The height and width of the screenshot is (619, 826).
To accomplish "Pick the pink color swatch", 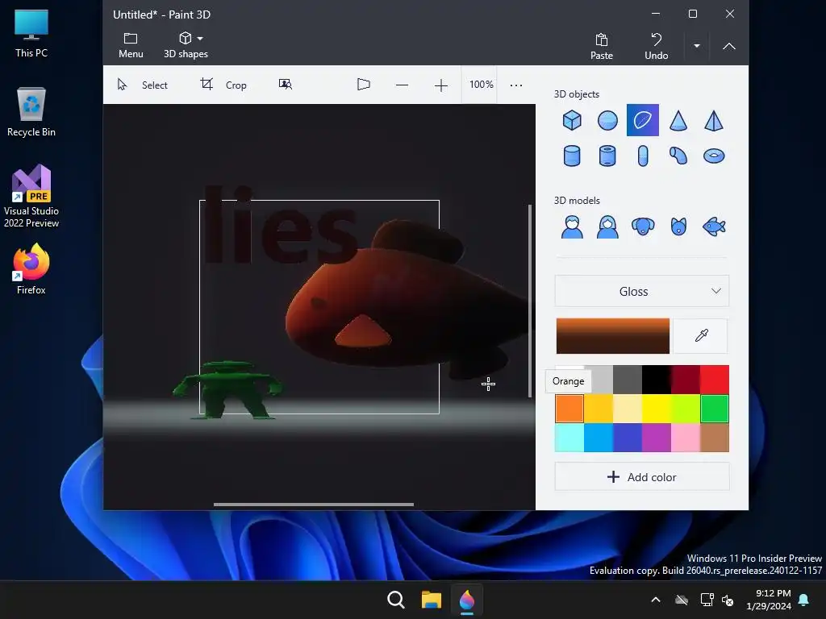I will pyautogui.click(x=686, y=438).
